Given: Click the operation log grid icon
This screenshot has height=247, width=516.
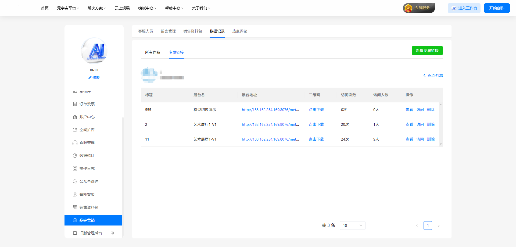Looking at the screenshot, I should [75, 169].
